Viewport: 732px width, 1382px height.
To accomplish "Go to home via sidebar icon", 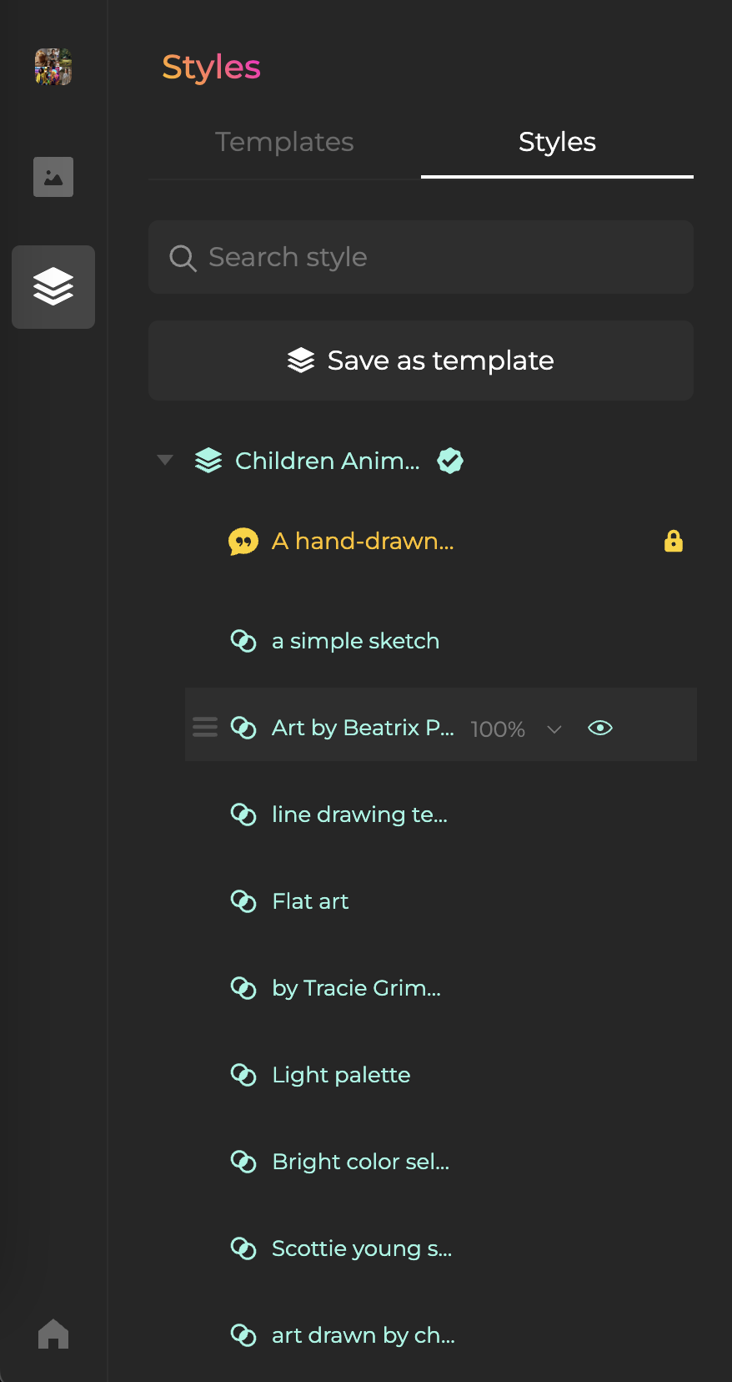I will [53, 1334].
